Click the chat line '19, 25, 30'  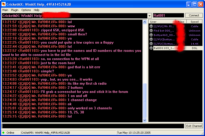76,112
